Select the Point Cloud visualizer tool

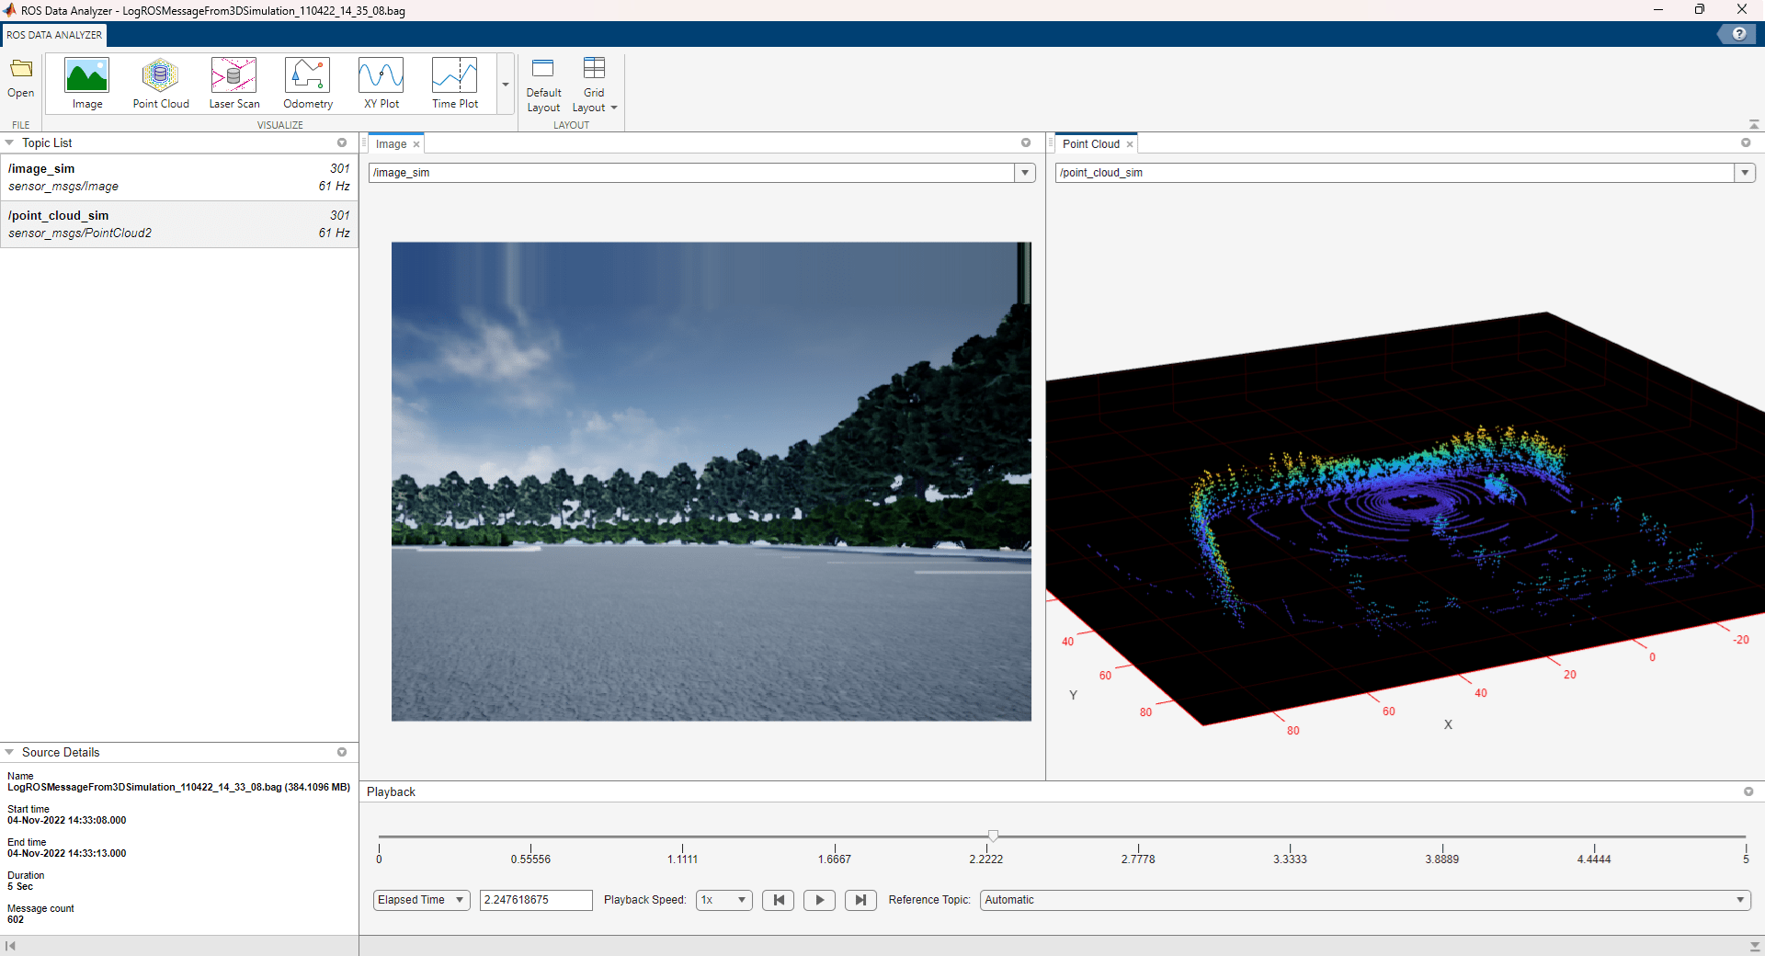pos(160,83)
